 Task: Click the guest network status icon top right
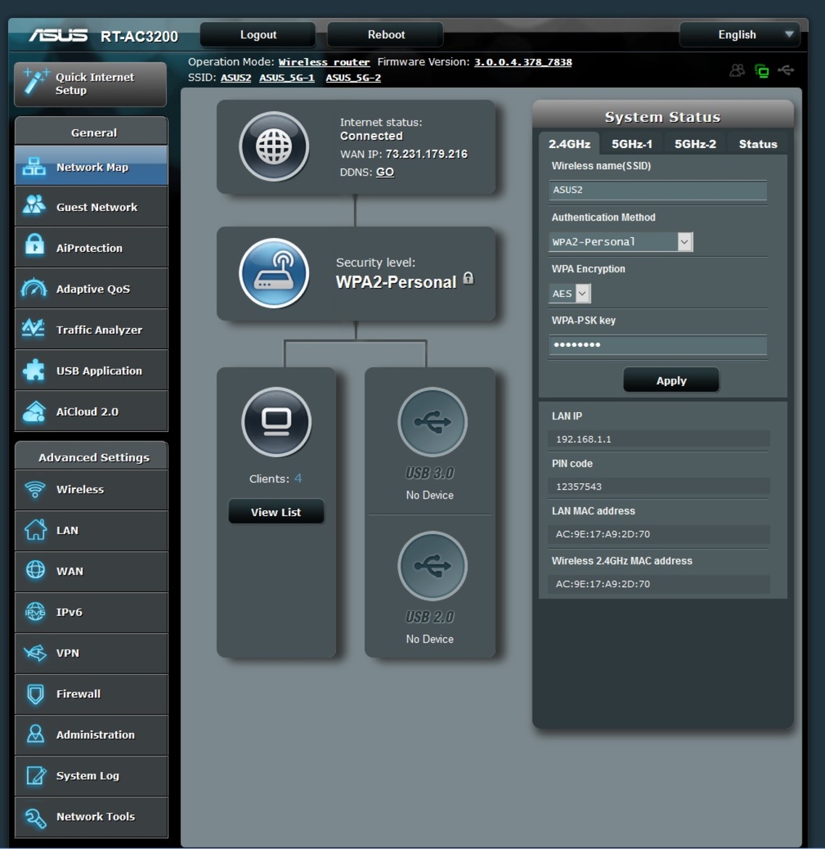pyautogui.click(x=736, y=70)
